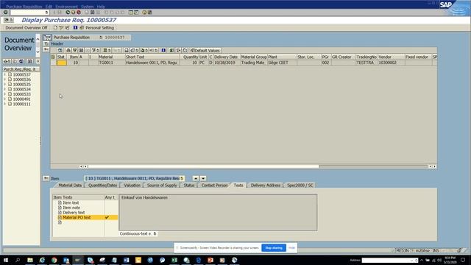Click the Stop sharing button

pos(274,248)
